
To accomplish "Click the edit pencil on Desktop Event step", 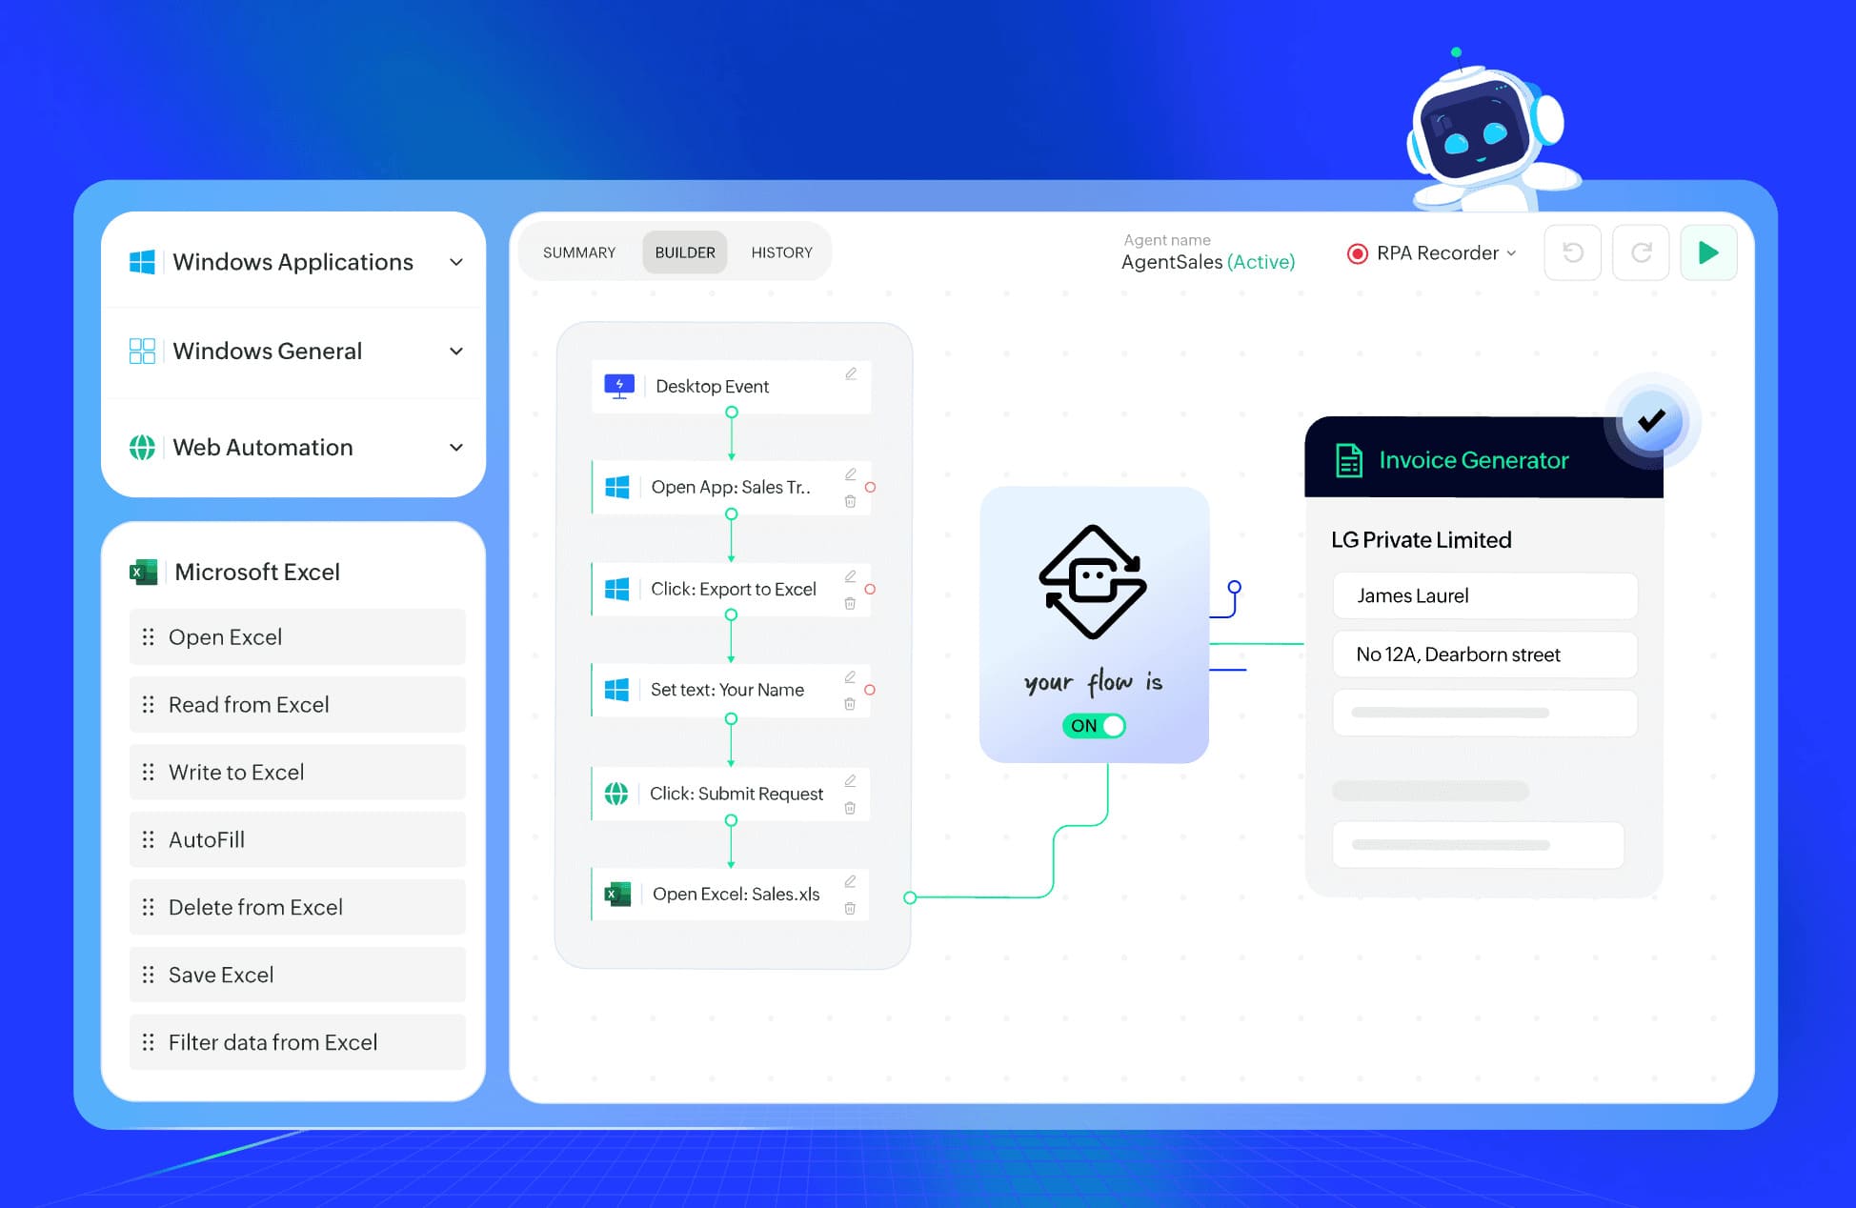I will pos(851,373).
